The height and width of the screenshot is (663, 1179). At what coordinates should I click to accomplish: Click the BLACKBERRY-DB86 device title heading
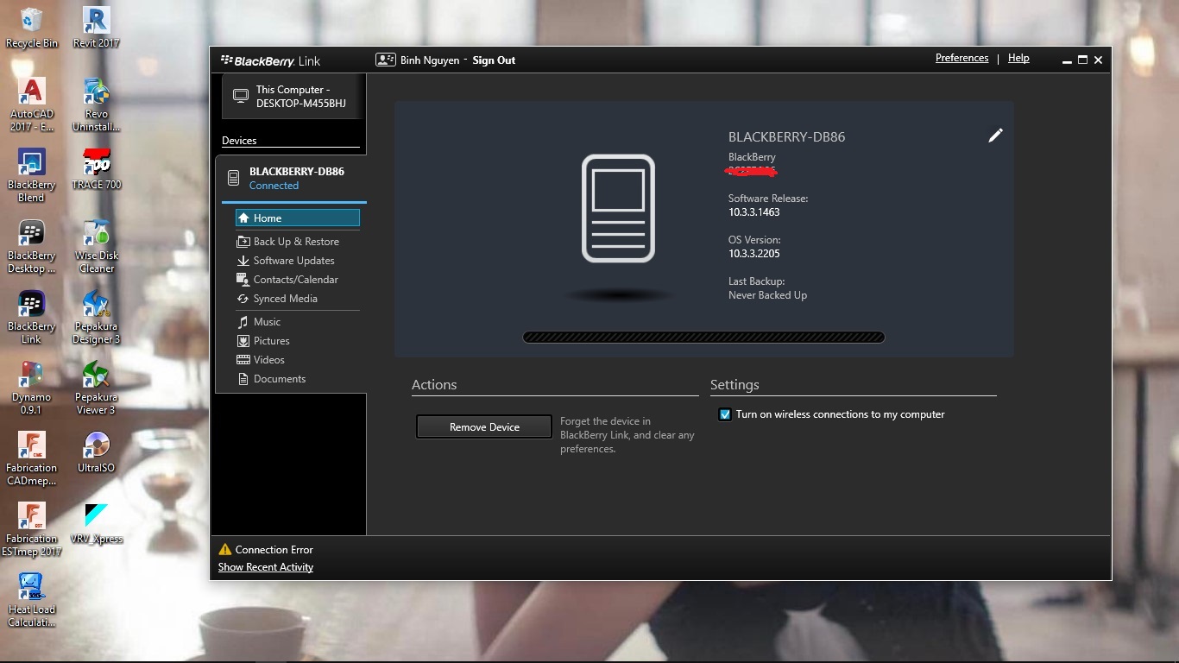tap(787, 137)
